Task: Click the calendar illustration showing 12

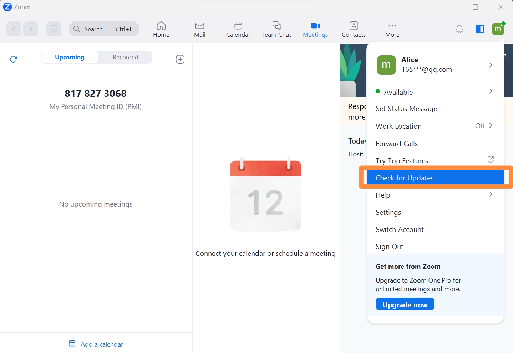Action: (266, 194)
